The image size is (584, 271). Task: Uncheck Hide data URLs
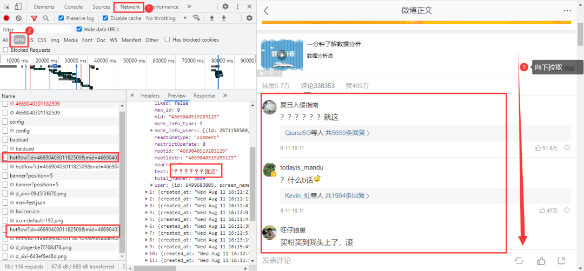point(79,29)
